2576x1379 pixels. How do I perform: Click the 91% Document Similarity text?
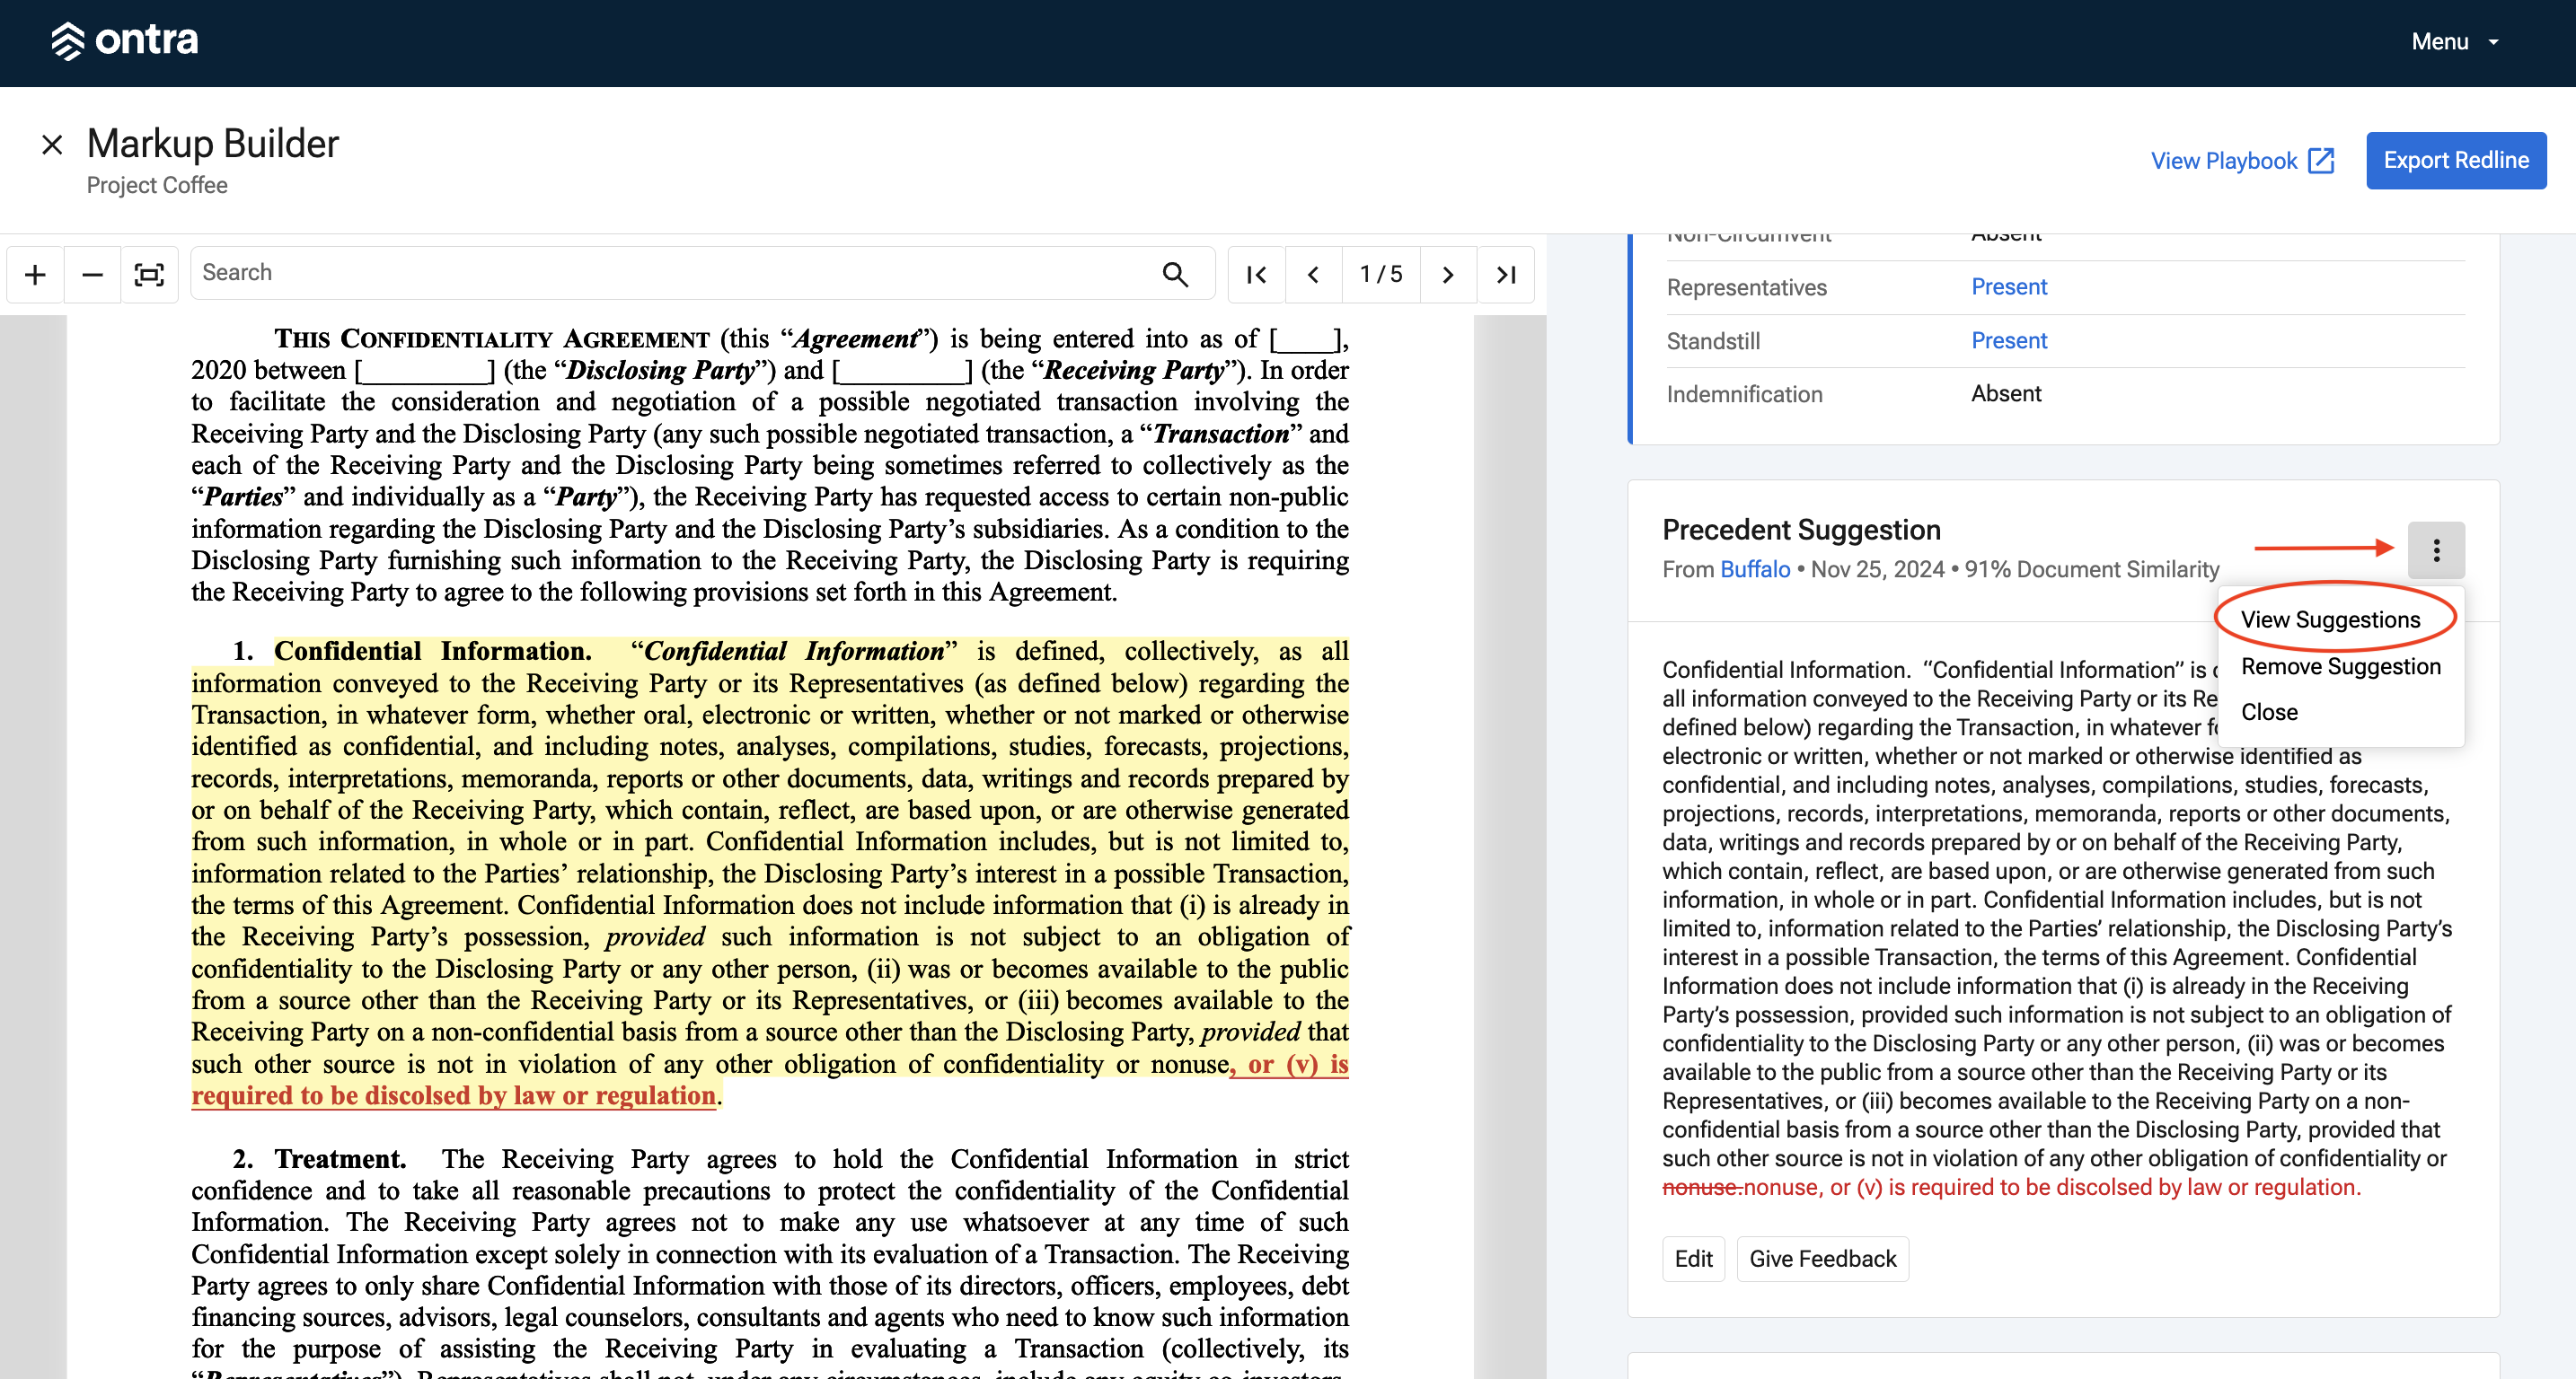pos(2091,569)
